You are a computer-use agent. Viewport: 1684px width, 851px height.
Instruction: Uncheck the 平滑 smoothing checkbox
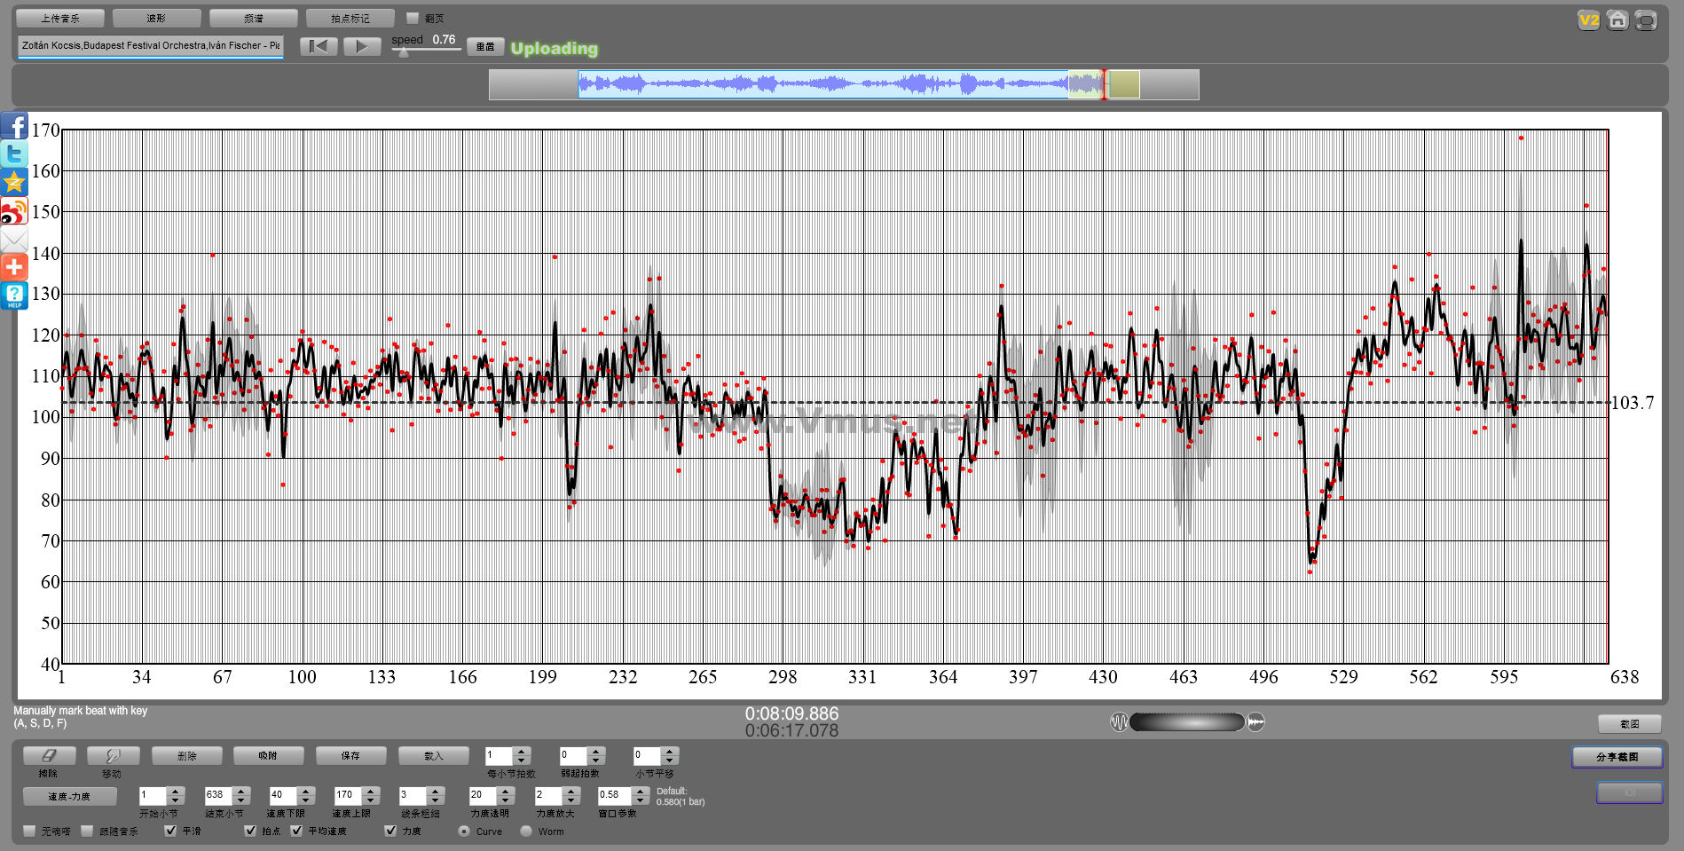[170, 831]
